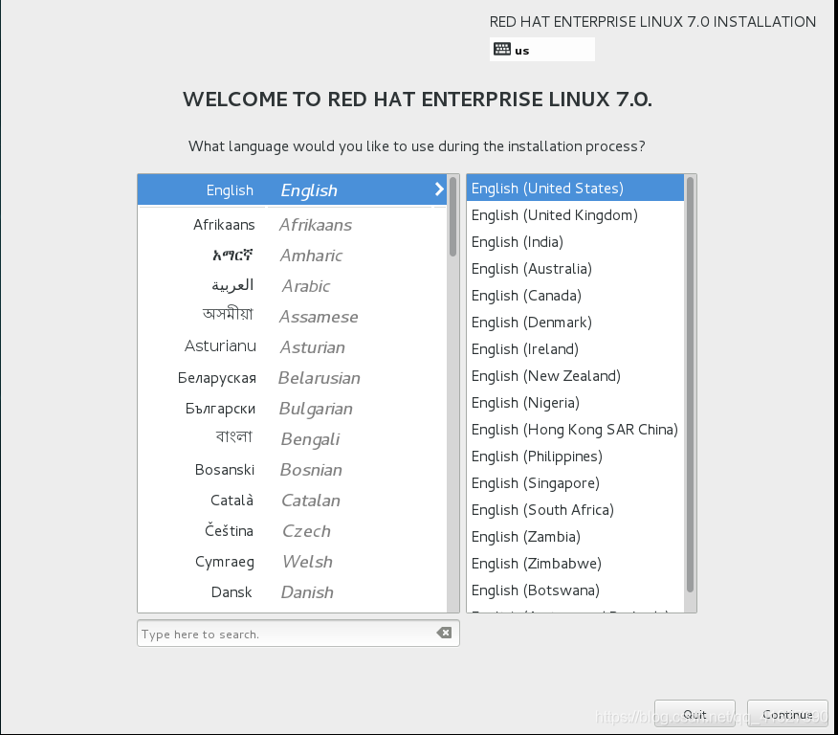Choose English (United Kingdom) locale

pos(575,215)
